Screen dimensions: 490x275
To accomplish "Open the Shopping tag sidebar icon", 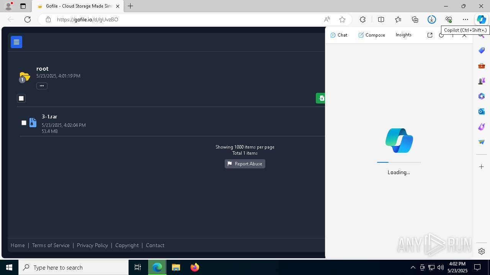I will 482,50.
